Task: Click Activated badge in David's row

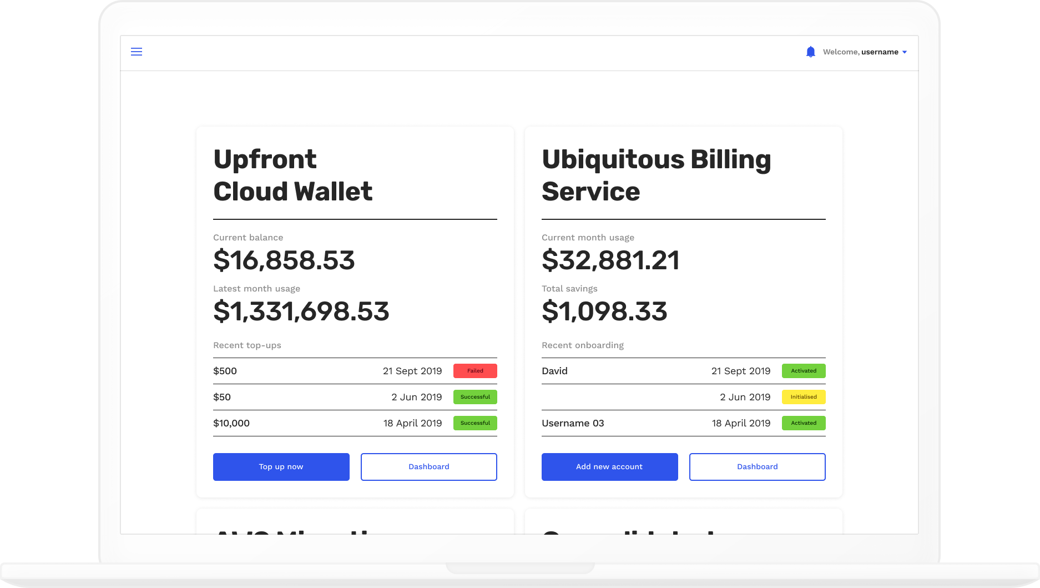Action: point(804,371)
